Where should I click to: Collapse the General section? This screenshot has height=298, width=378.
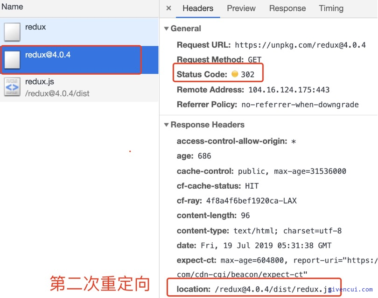coord(166,28)
